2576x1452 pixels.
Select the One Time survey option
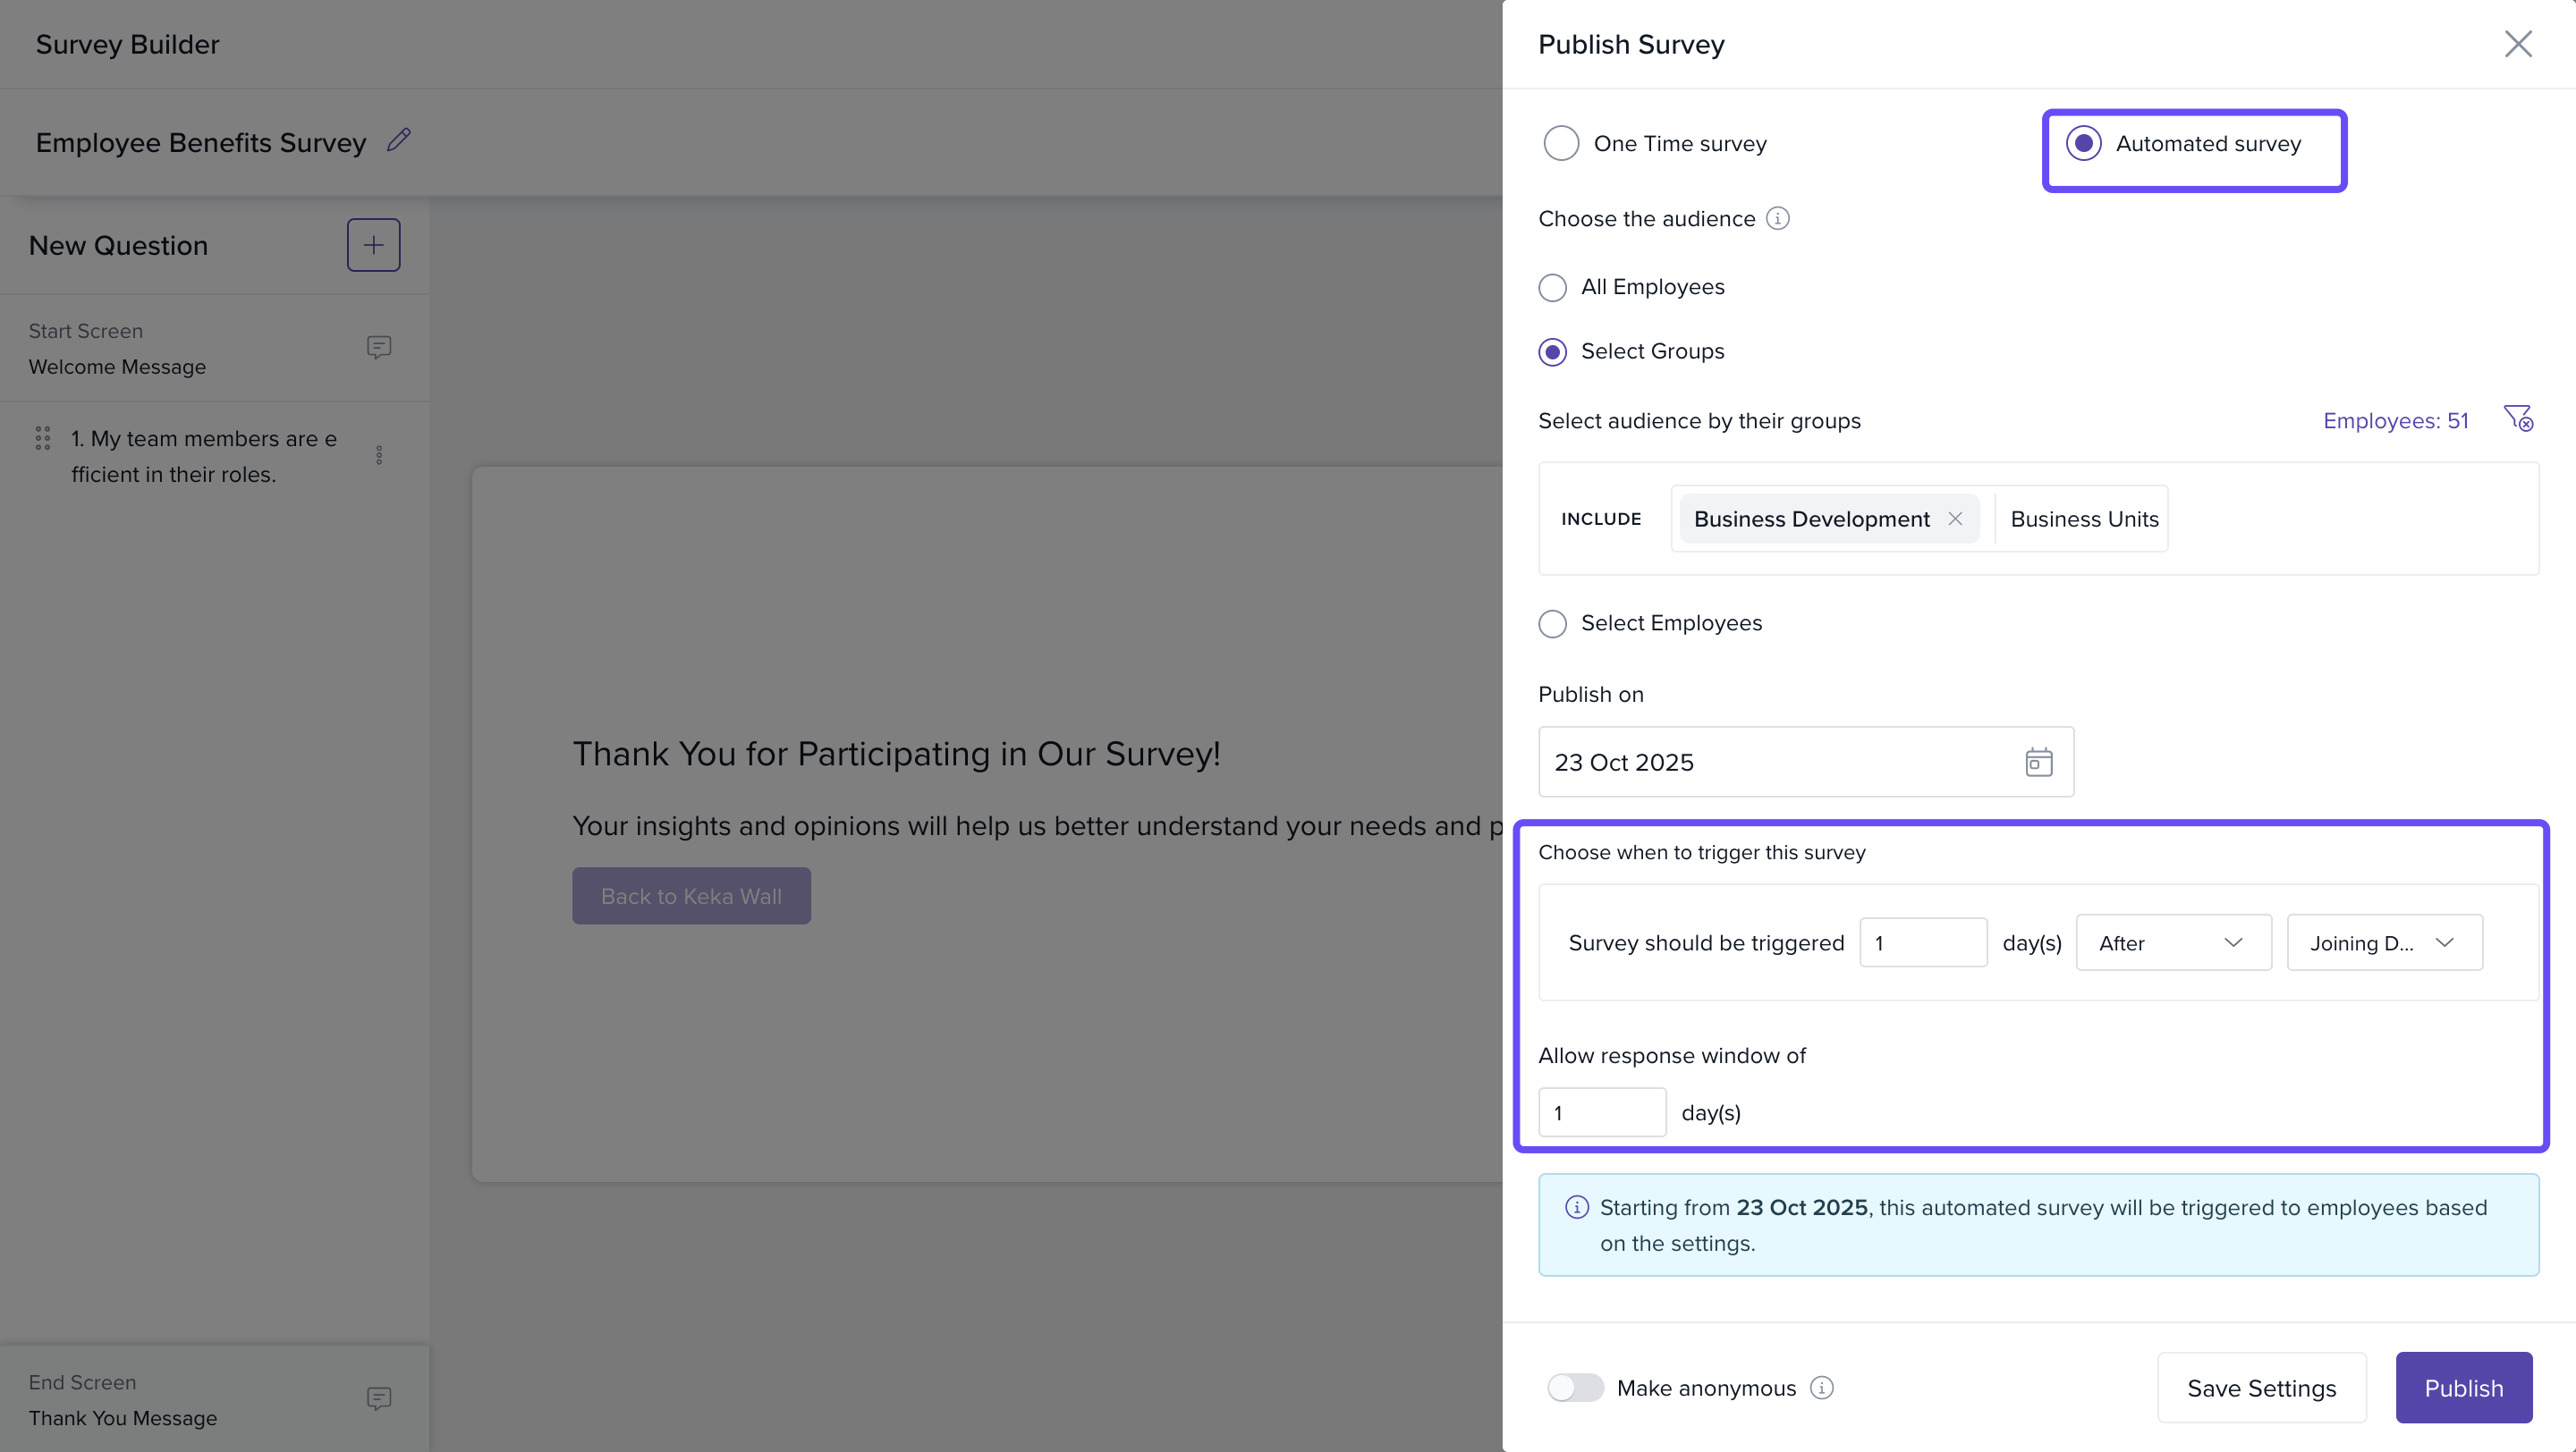click(x=1561, y=143)
